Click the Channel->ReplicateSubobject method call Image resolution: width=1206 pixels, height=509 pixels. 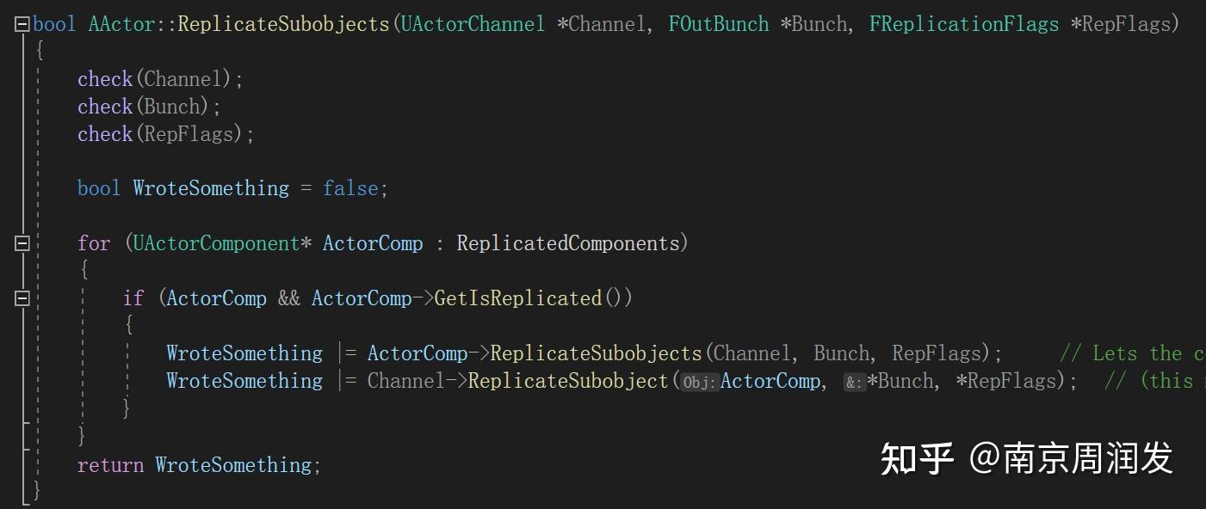tap(568, 381)
